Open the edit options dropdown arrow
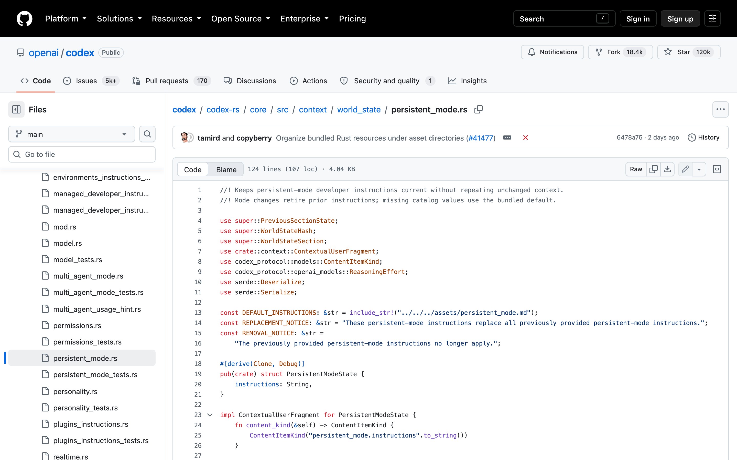Viewport: 737px width, 460px height. [699, 169]
